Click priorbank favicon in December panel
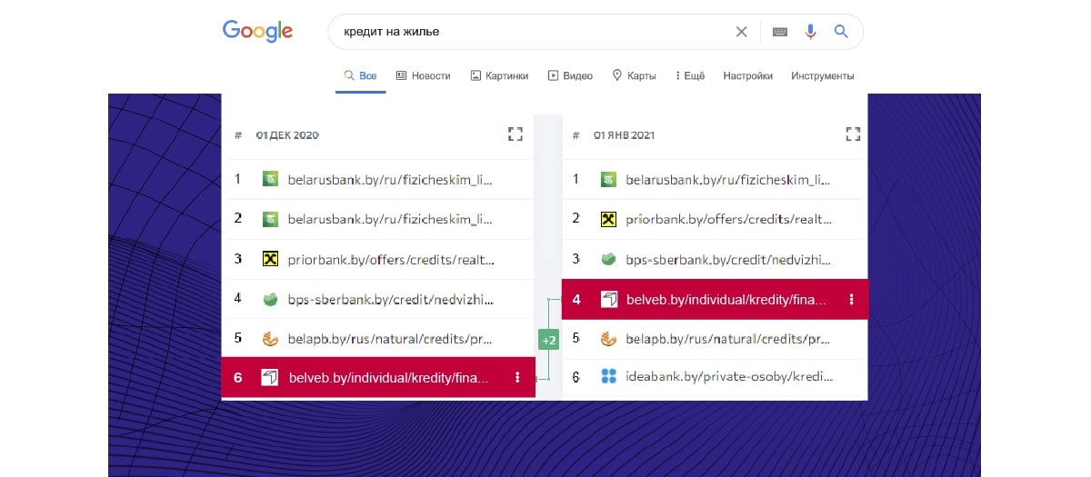The image size is (1091, 477). [x=270, y=259]
